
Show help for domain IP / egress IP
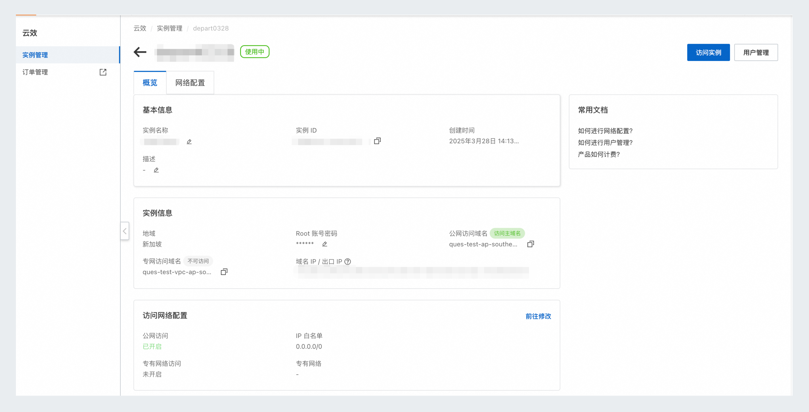(x=348, y=261)
